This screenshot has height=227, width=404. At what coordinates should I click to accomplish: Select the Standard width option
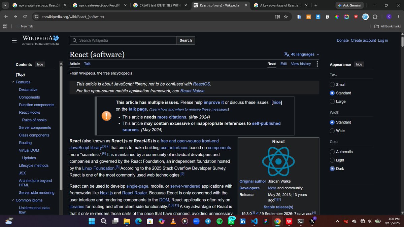click(332, 122)
